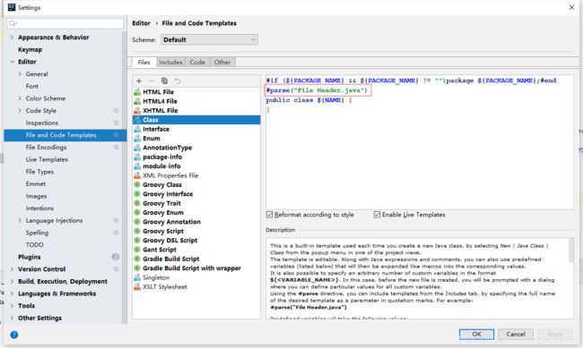
Task: Click the description panel scrollbar
Action: [x=571, y=250]
